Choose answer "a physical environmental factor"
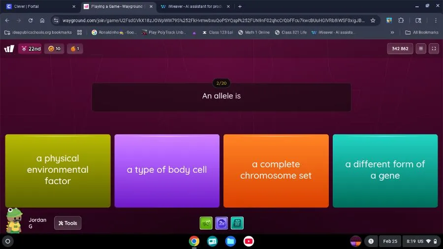The height and width of the screenshot is (249, 443). tap(58, 171)
